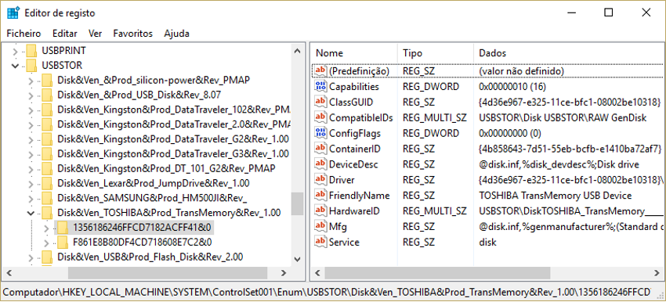Screen dimensions: 666x302
Task: Open the Favoritos menu
Action: (x=133, y=34)
